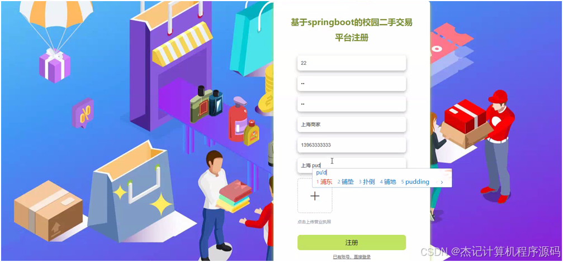Choose the pudding suggestion
This screenshot has height=262, width=563.
415,182
